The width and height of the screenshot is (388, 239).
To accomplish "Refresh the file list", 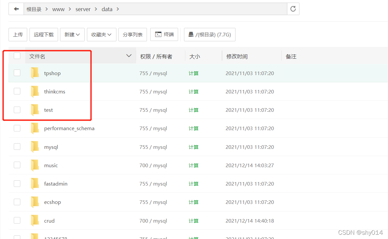I will click(293, 9).
